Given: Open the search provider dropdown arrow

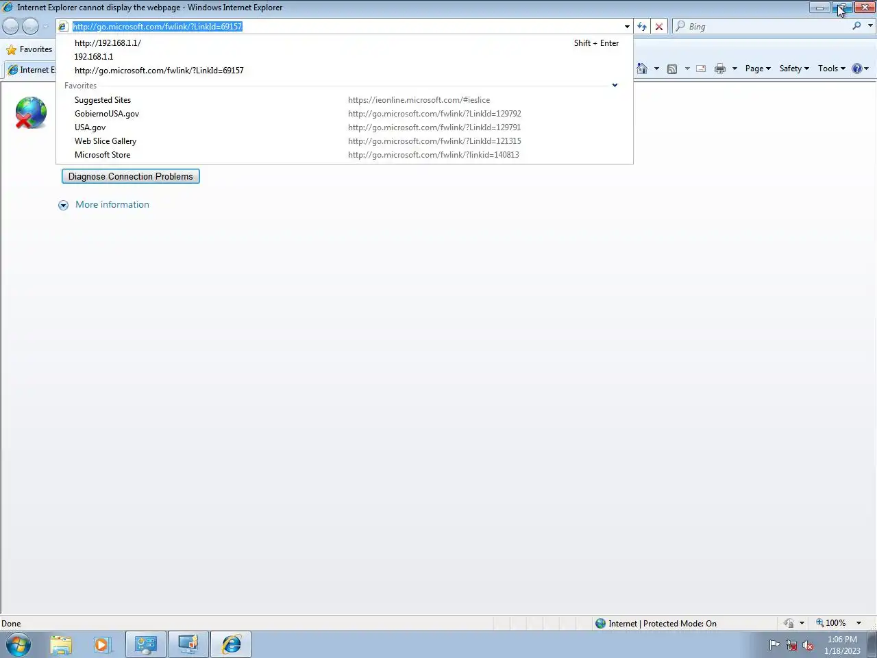Looking at the screenshot, I should pos(870,26).
